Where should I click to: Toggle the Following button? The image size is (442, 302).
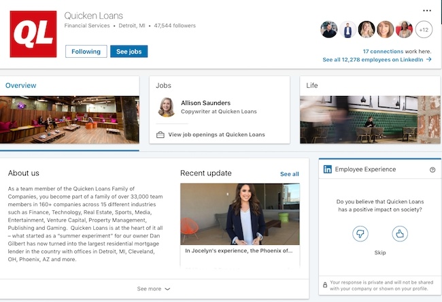pyautogui.click(x=86, y=51)
